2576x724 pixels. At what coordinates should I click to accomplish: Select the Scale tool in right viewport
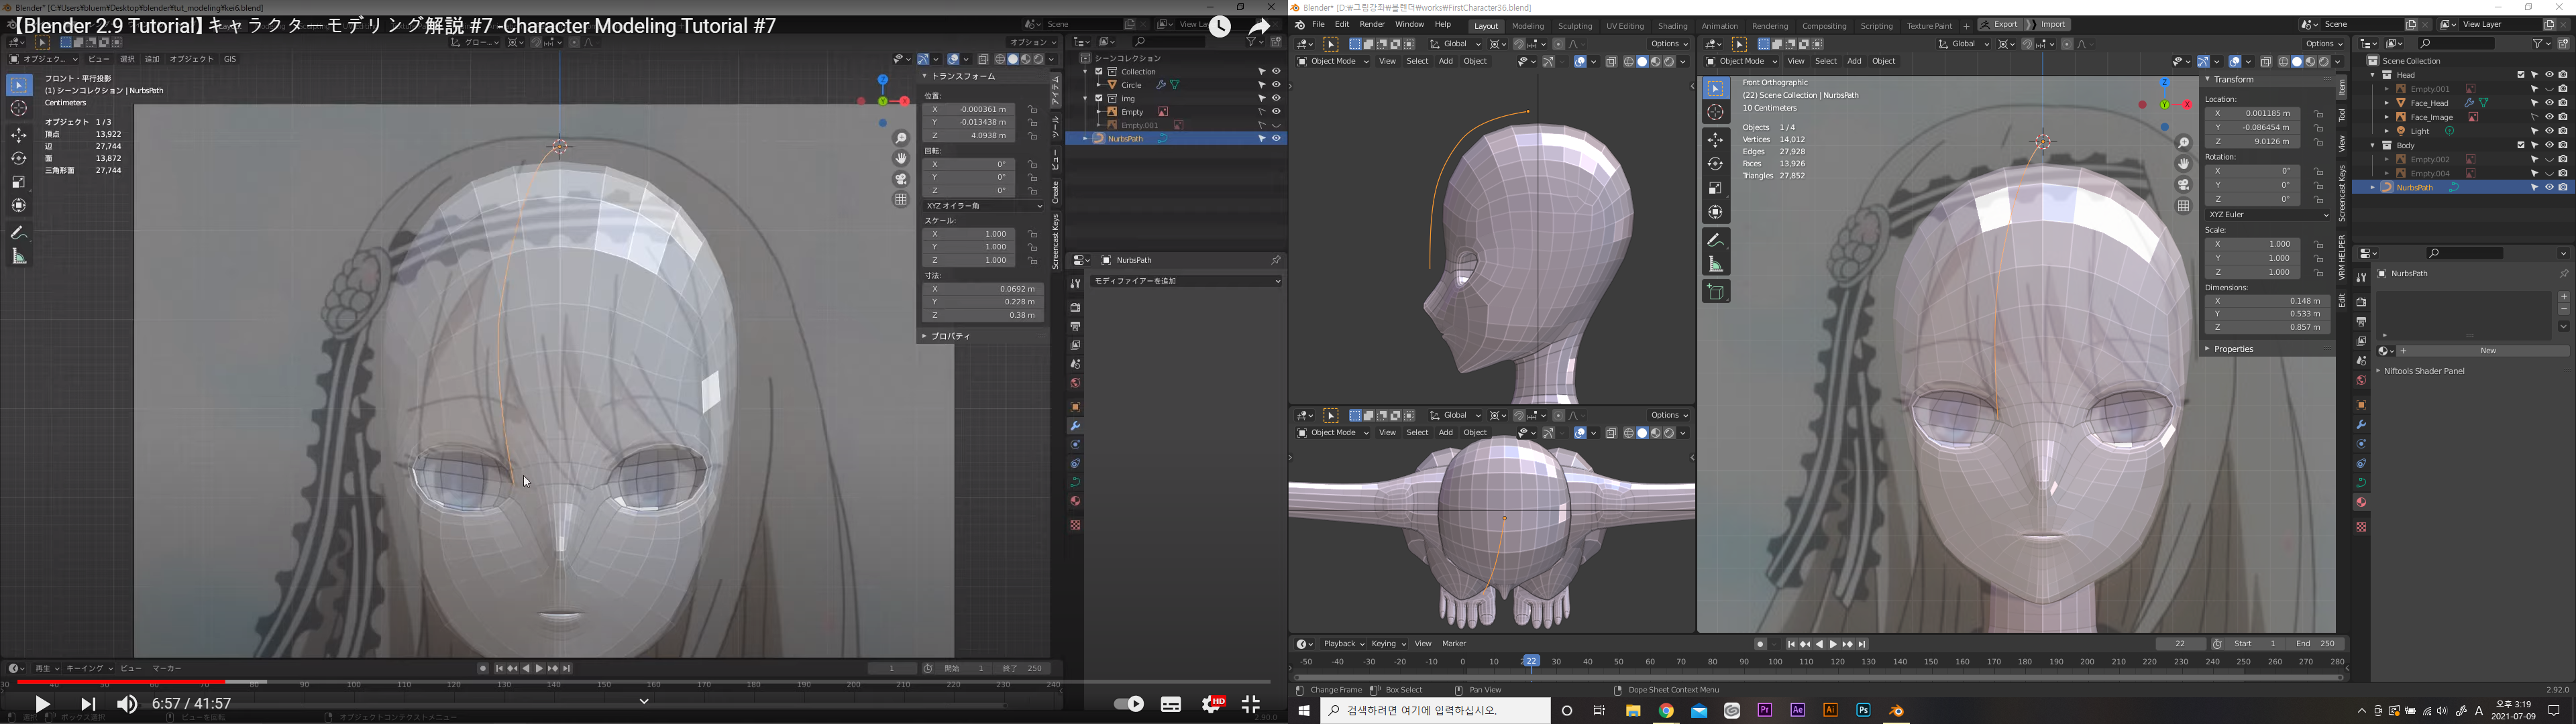coord(1716,188)
